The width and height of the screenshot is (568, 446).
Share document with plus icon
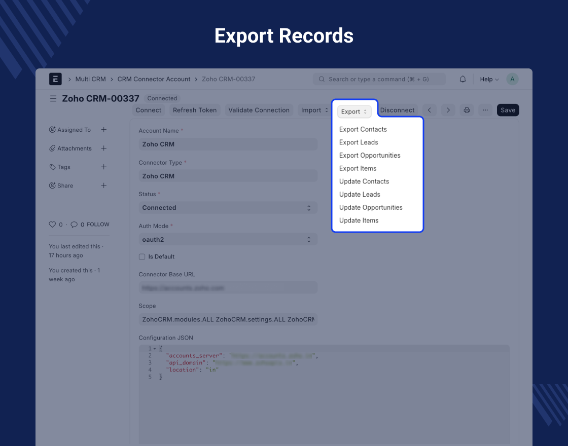pyautogui.click(x=103, y=185)
